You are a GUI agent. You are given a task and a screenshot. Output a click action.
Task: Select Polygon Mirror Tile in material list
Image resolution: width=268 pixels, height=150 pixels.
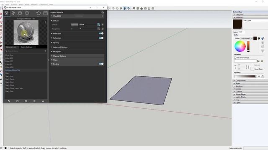tap(26, 70)
